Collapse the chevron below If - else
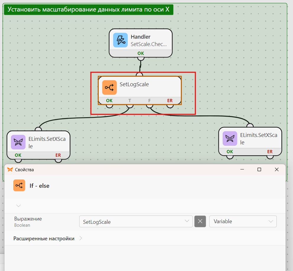The height and width of the screenshot is (271, 293). (18, 206)
